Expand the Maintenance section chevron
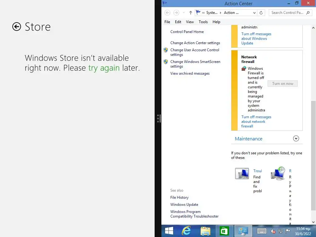316x237 pixels. (x=296, y=139)
